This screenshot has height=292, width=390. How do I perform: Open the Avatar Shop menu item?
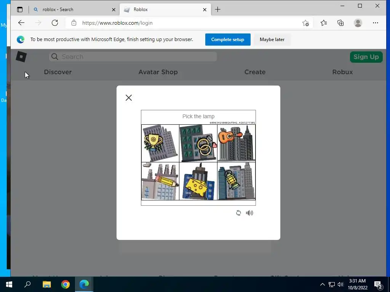[x=158, y=72]
